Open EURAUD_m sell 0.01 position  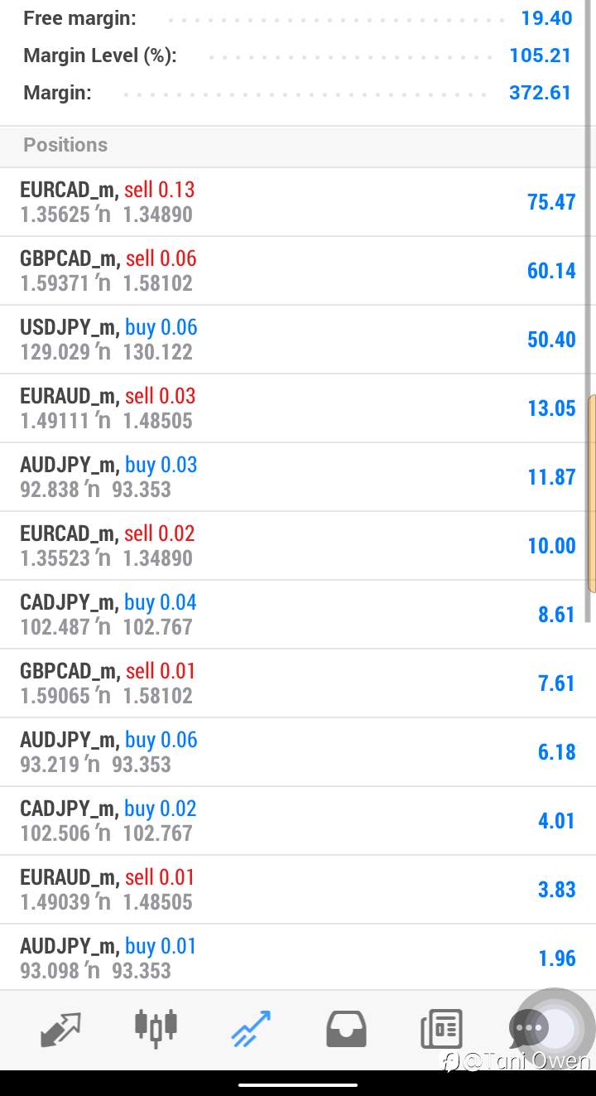coord(298,890)
